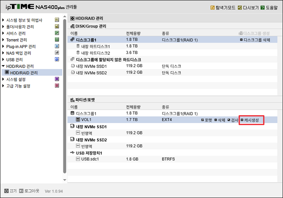Collapse the HDD/RAID 관리 tree section
283x198 pixels.
pyautogui.click(x=3, y=66)
